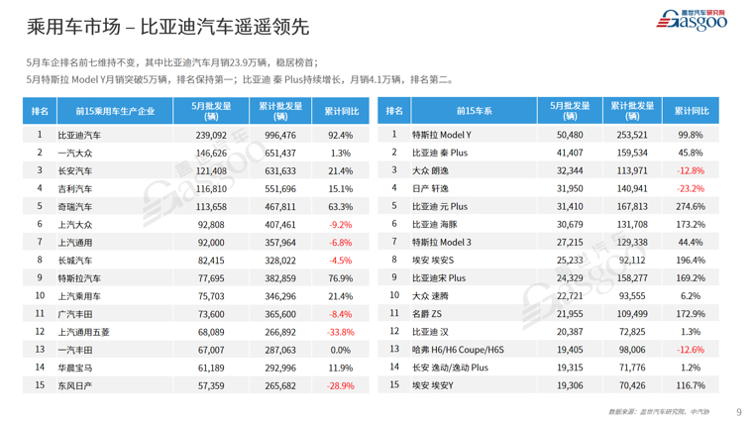The width and height of the screenshot is (753, 424).
Task: Select the growth value '63.3%'
Action: tap(341, 207)
